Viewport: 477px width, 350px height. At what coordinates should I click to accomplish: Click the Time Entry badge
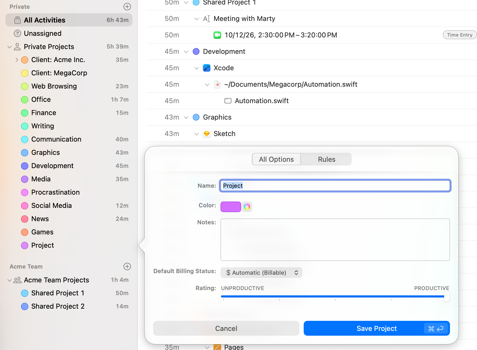coord(460,35)
